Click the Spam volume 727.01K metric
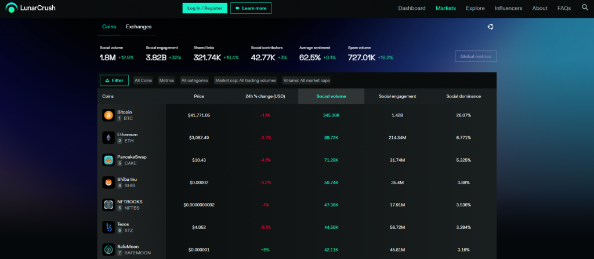 (x=371, y=54)
